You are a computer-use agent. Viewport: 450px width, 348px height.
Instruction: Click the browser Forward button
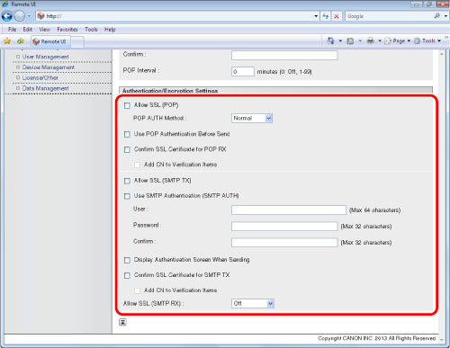click(20, 16)
